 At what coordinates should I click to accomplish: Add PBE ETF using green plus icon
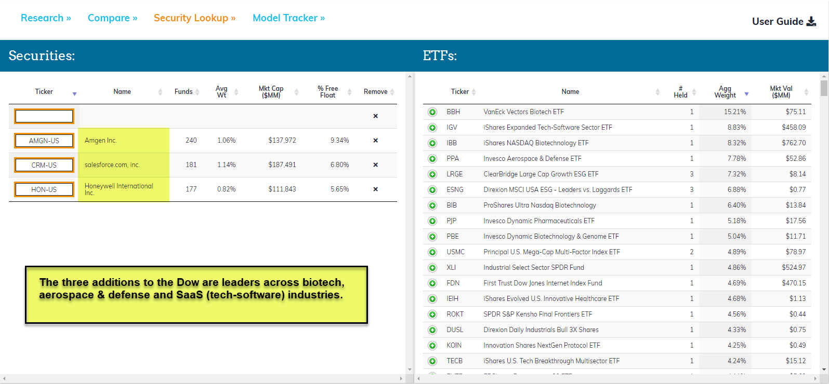click(x=432, y=237)
